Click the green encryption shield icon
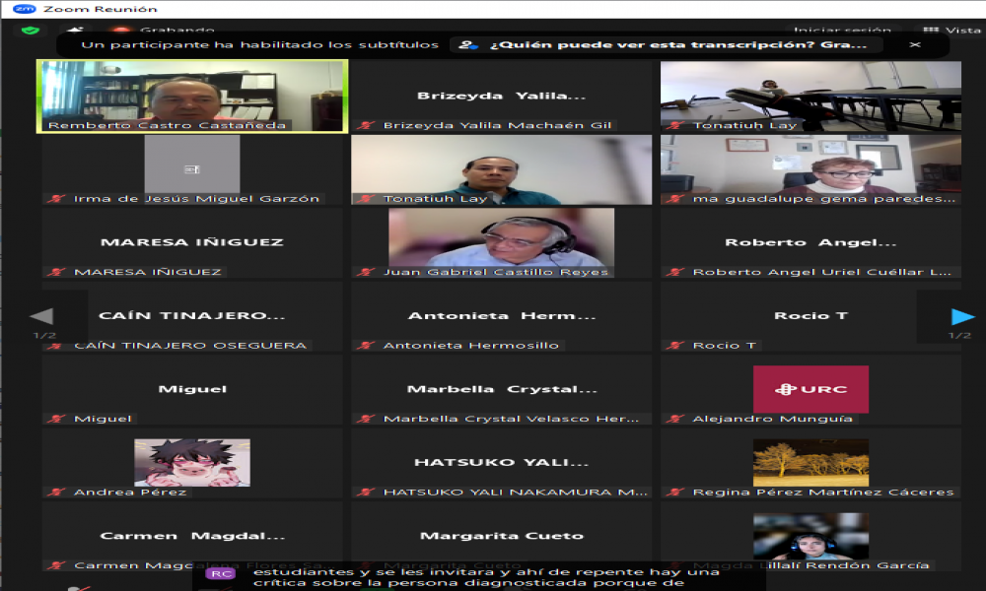The image size is (986, 591). [29, 31]
